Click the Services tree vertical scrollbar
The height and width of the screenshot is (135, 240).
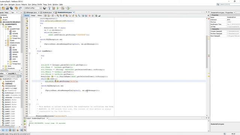pyautogui.click(x=22, y=41)
